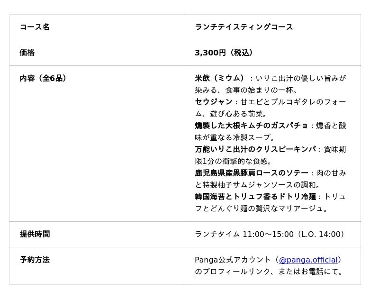The image size is (379, 299).
Task: Click the 価格 row label
Action: [27, 53]
